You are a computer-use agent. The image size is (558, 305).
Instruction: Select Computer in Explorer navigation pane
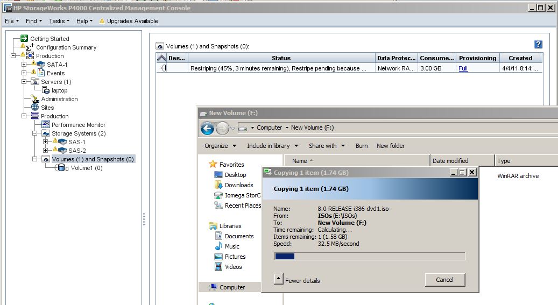232,287
